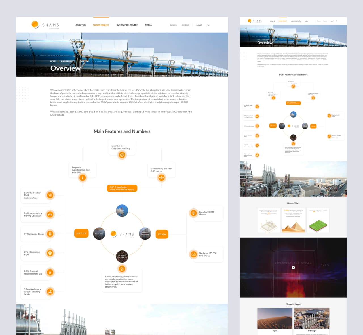Click the 100 MWe orange button, large page
The width and height of the screenshot is (363, 335).
162,234
